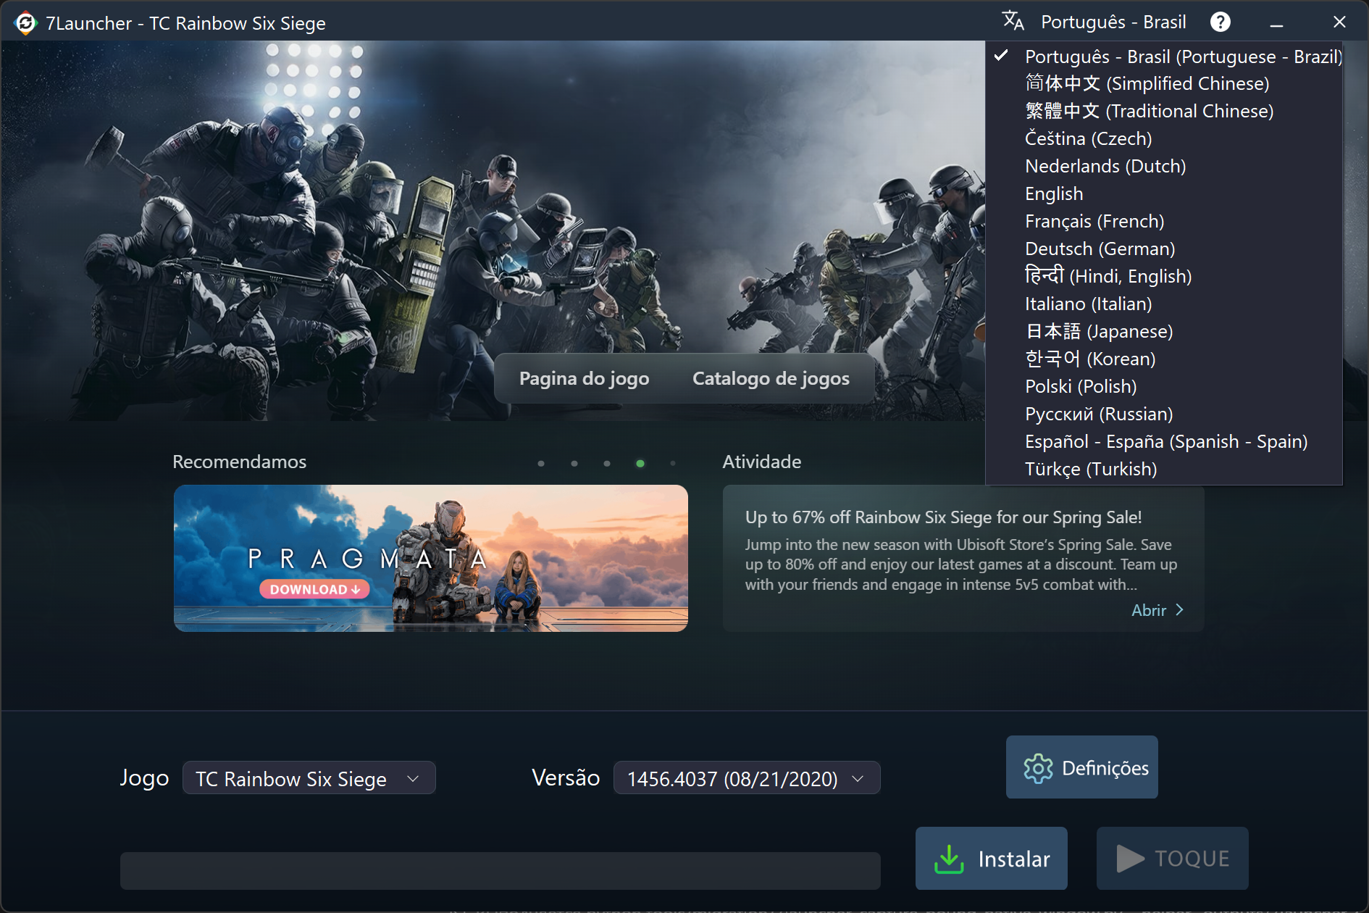This screenshot has height=913, width=1369.
Task: Expand the Versão version dropdown
Action: click(x=747, y=778)
